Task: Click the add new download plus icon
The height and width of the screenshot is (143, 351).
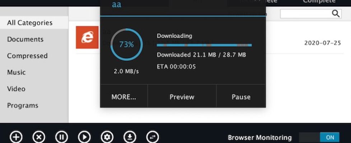Action: tap(16, 137)
